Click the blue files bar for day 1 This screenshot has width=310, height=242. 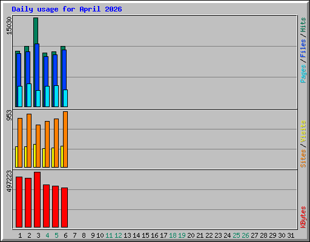[x=19, y=70]
